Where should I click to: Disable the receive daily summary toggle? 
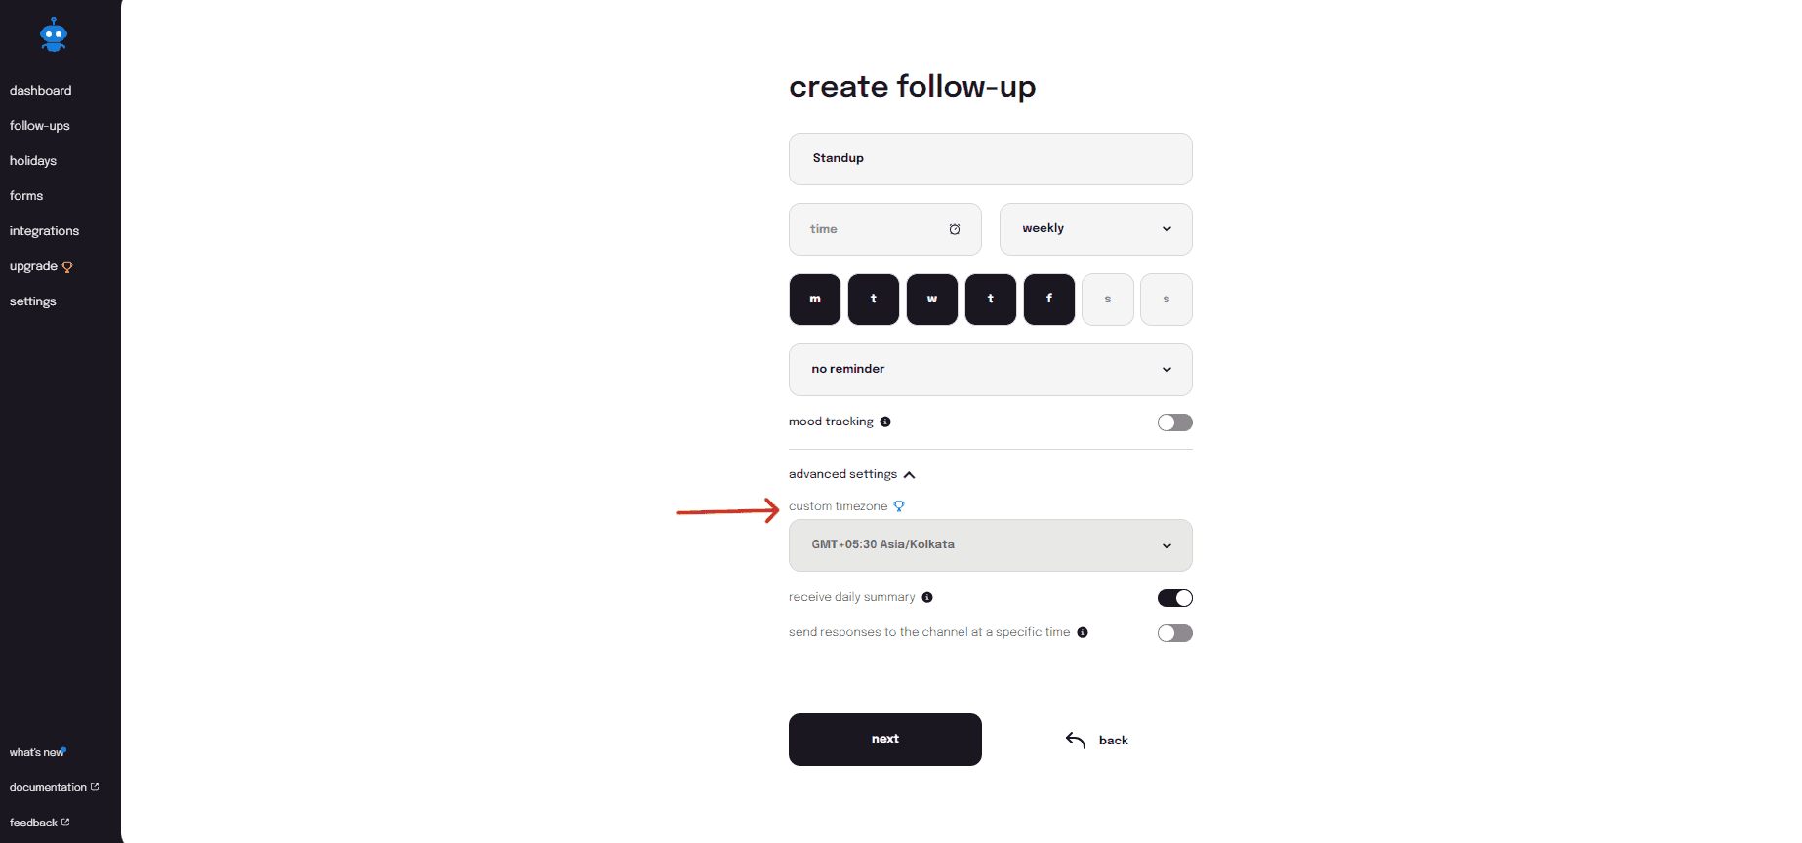tap(1175, 598)
